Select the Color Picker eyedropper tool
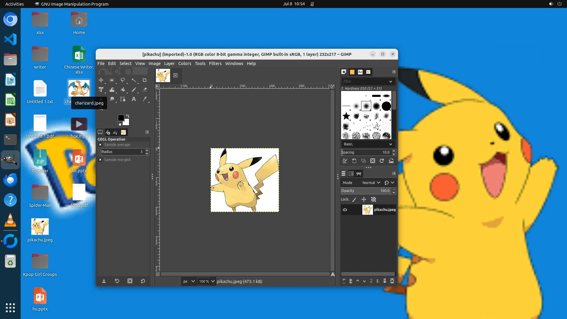The width and height of the screenshot is (567, 319). click(x=145, y=99)
